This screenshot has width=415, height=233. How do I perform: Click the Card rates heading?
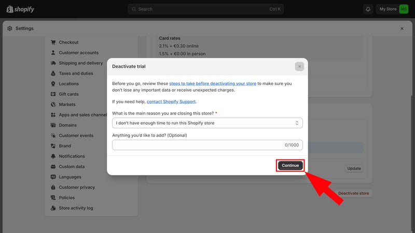pos(170,38)
